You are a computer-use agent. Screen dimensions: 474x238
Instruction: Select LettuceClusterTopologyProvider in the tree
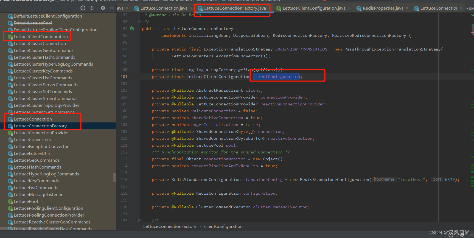46,105
